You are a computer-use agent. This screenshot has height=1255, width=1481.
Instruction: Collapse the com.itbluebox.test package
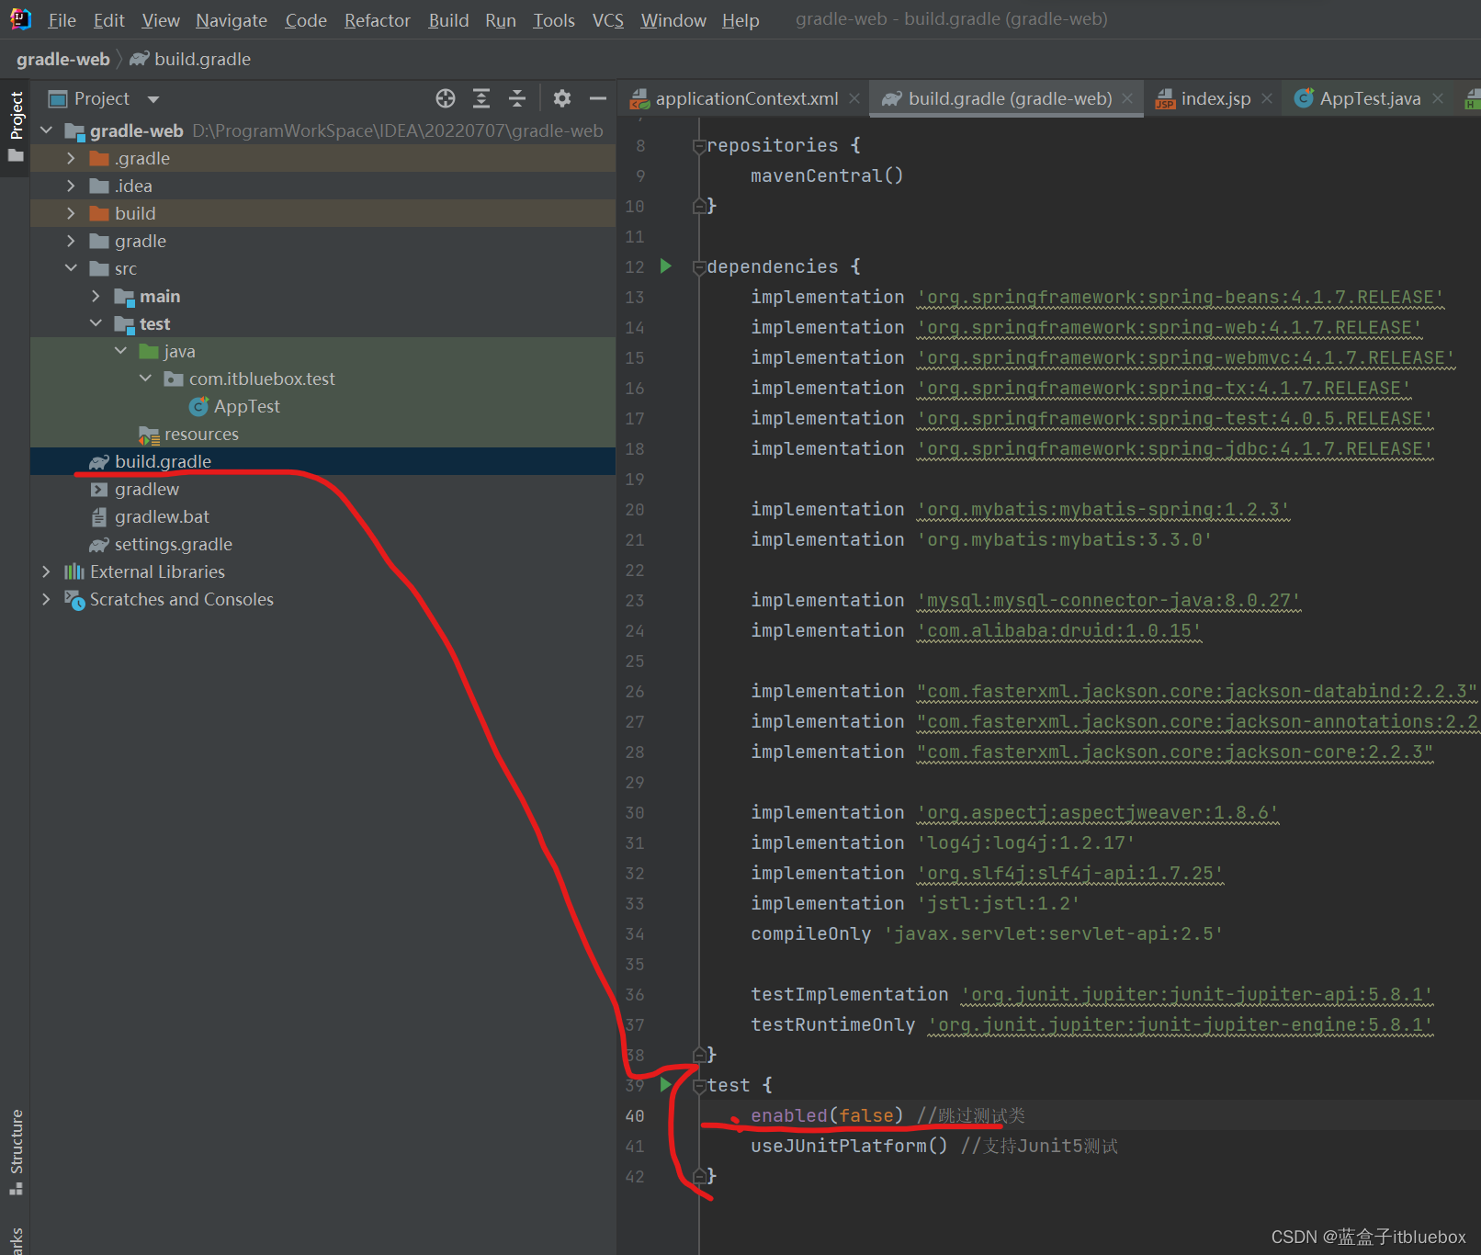click(x=145, y=379)
